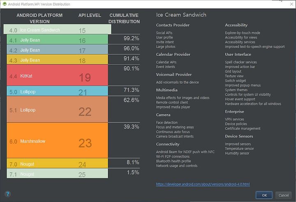Viewport: 296px width, 202px height.
Task: Click the 91.4% distribution value
Action: click(132, 58)
